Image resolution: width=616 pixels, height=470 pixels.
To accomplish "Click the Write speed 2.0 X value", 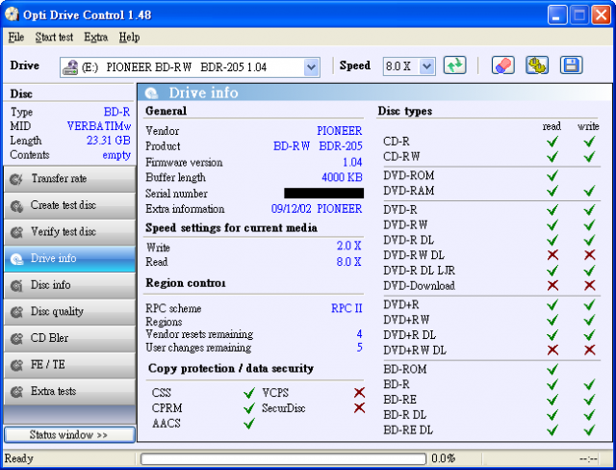I will 348,246.
